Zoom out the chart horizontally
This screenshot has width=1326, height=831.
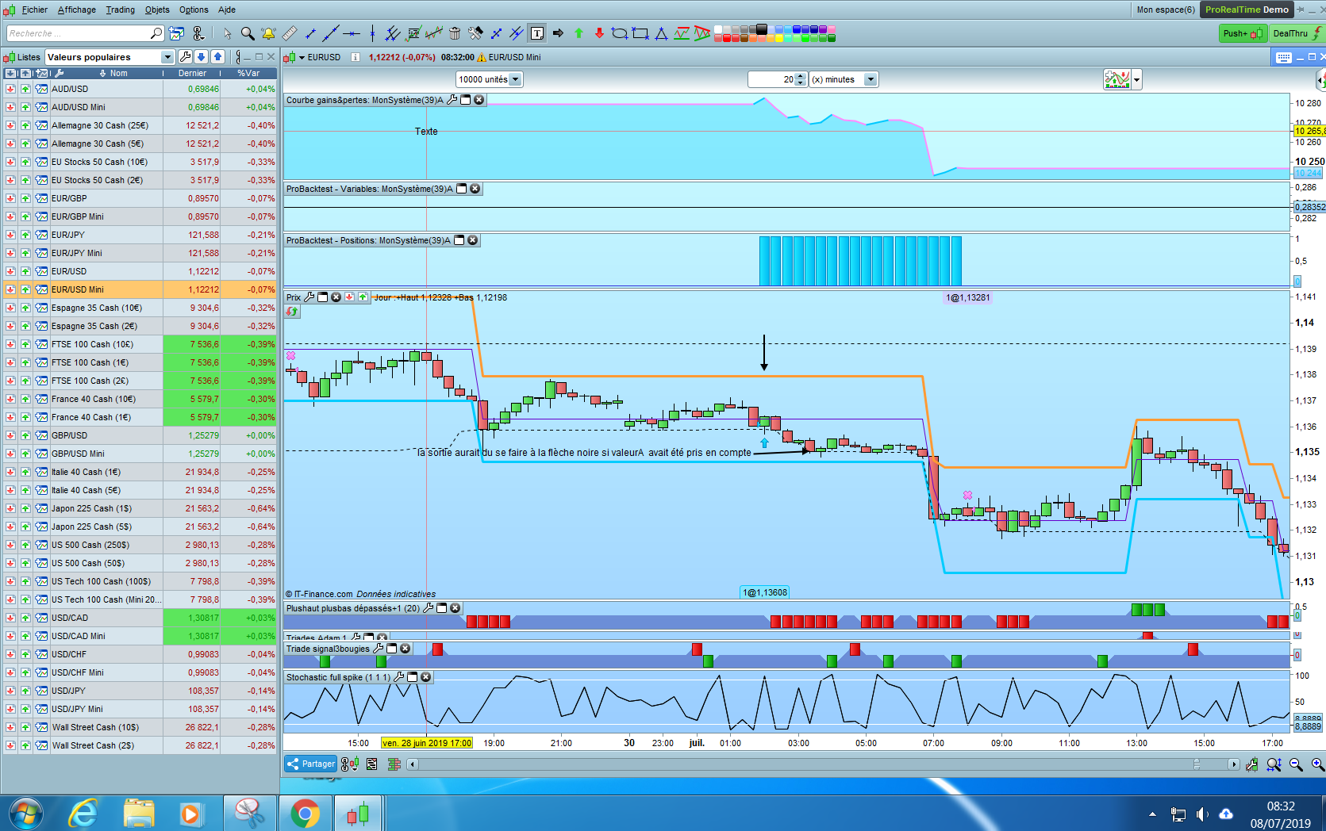pos(1296,764)
